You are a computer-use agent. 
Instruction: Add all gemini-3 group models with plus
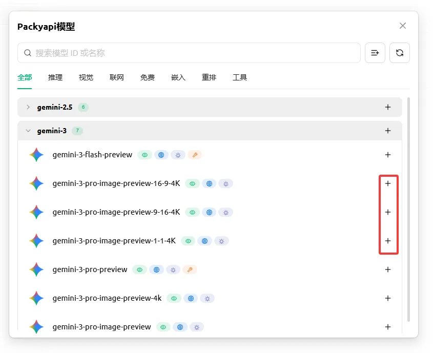click(x=388, y=131)
